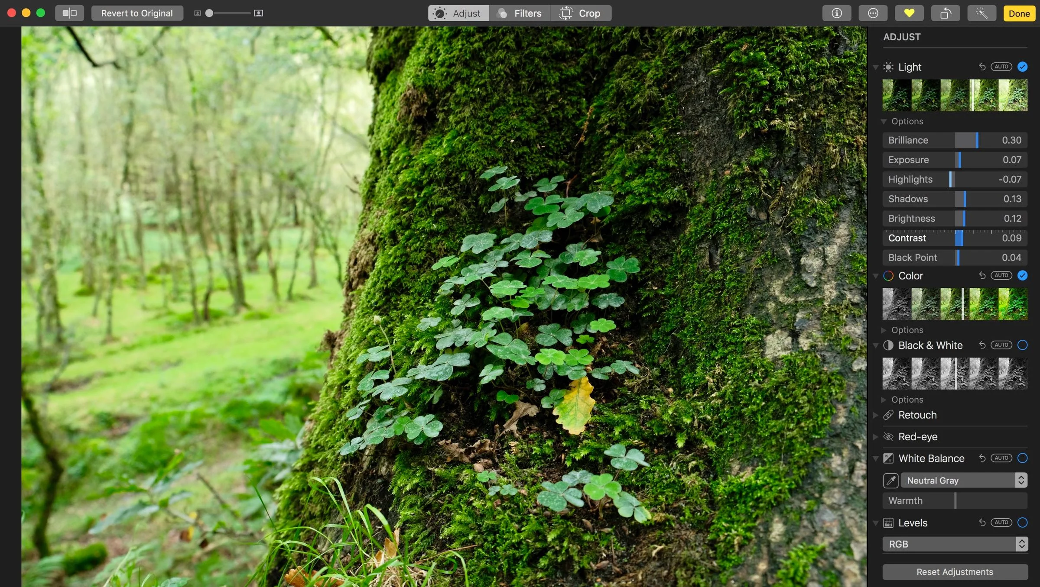Enable the Black & White adjustment circle
Screen dimensions: 1040x587
1022,345
